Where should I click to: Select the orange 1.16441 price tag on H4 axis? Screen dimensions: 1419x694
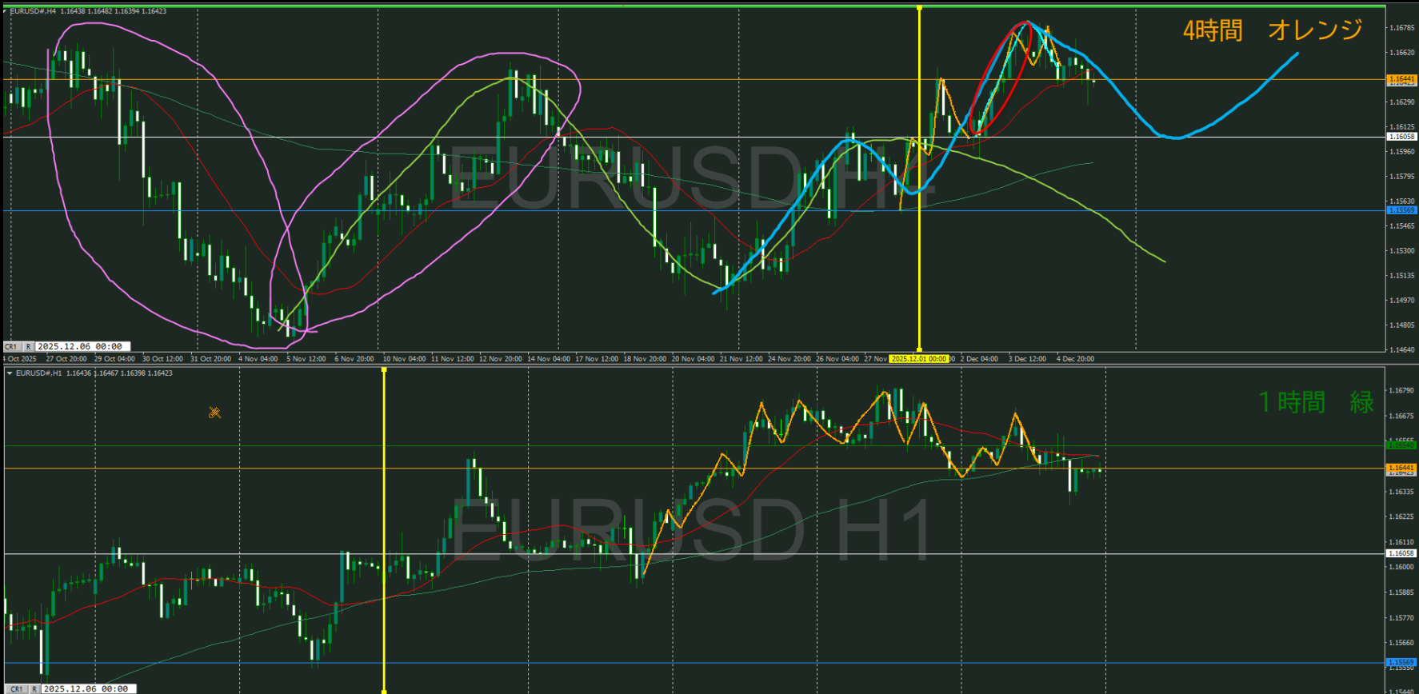point(1401,79)
